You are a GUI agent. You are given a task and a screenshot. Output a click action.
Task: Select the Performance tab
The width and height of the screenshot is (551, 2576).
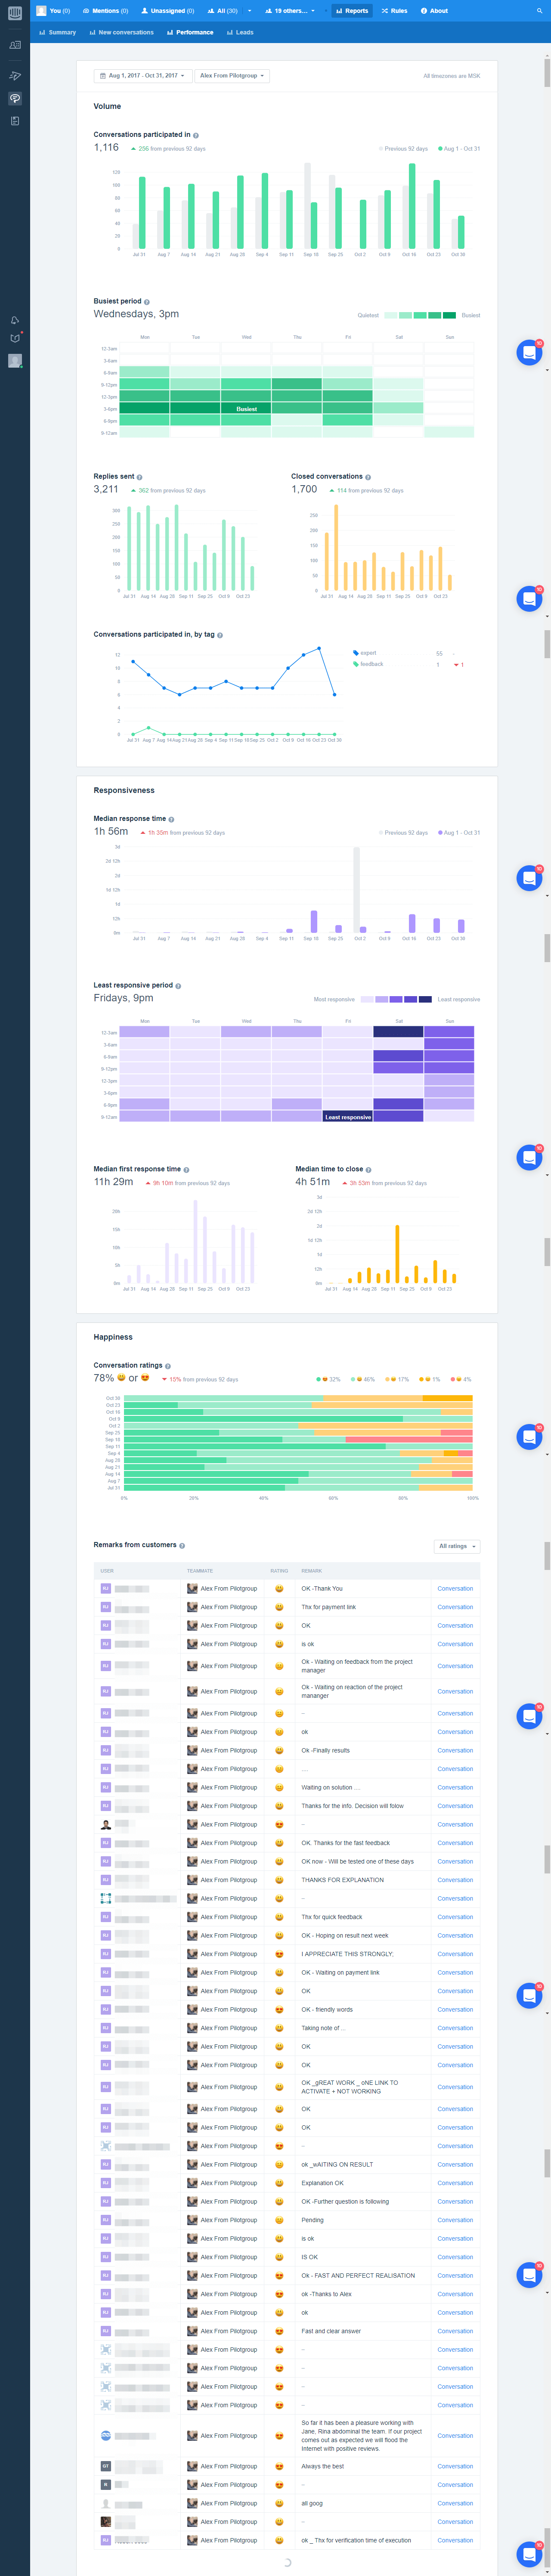click(x=190, y=32)
